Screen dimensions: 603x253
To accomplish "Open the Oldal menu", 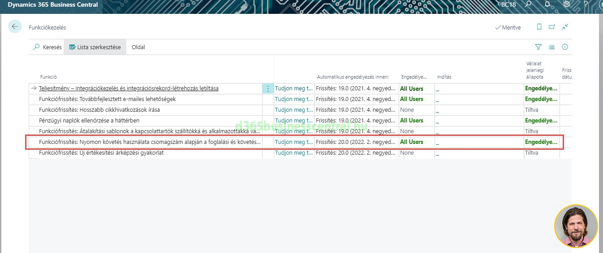I will 138,47.
